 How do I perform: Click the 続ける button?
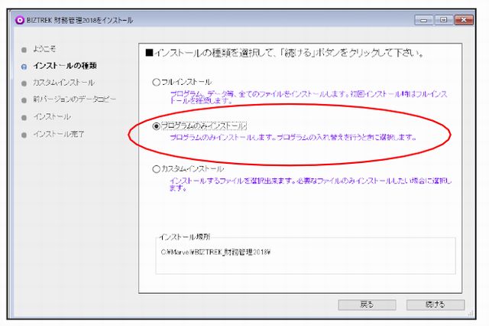[x=436, y=305]
